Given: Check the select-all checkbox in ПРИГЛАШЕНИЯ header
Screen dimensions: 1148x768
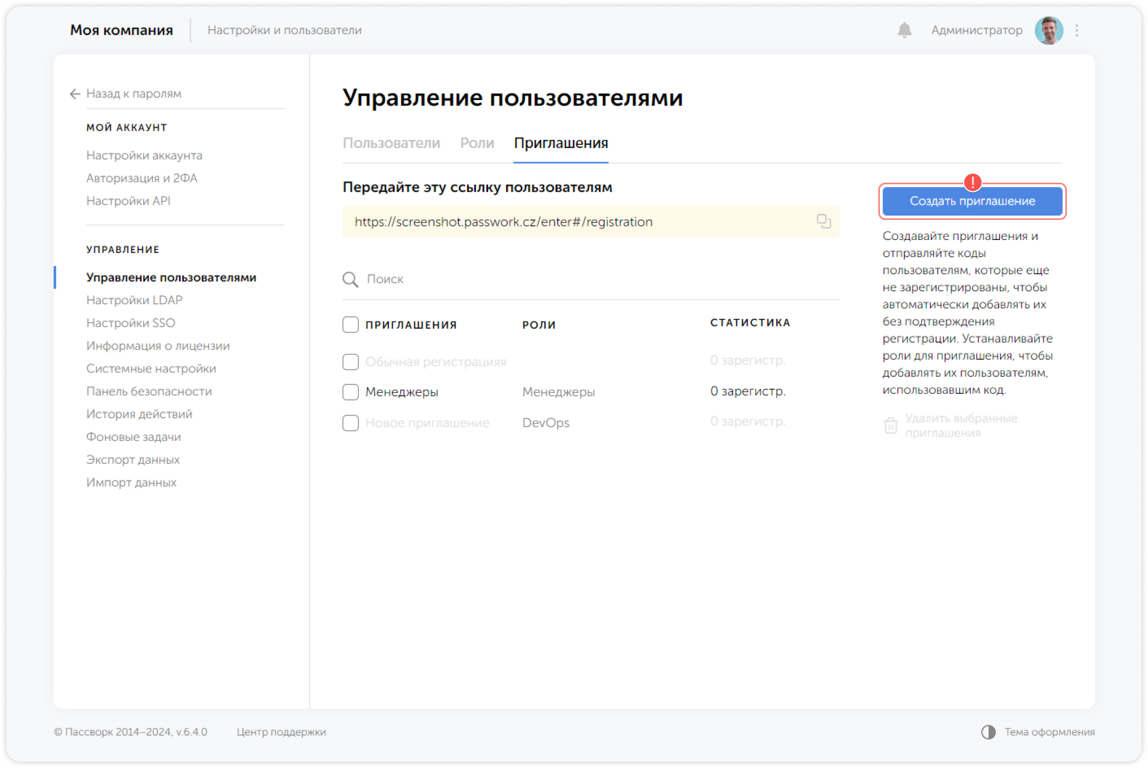Looking at the screenshot, I should pos(350,324).
